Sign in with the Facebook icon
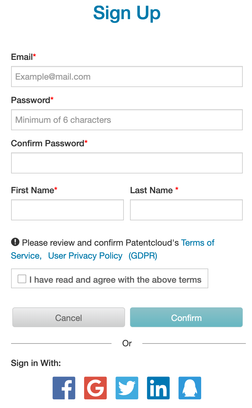252x408 pixels. point(64,388)
